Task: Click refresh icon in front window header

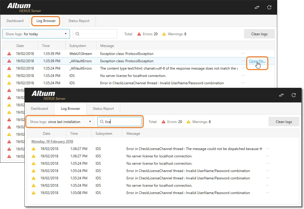Action: tap(293, 95)
